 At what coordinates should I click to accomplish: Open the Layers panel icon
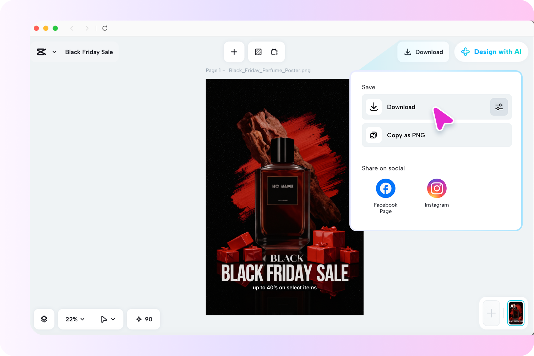44,319
